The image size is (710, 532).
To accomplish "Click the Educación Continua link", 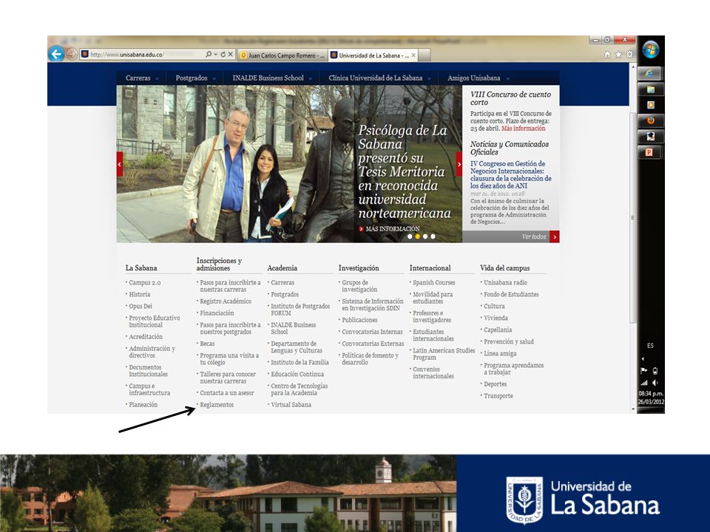I will pos(297,374).
